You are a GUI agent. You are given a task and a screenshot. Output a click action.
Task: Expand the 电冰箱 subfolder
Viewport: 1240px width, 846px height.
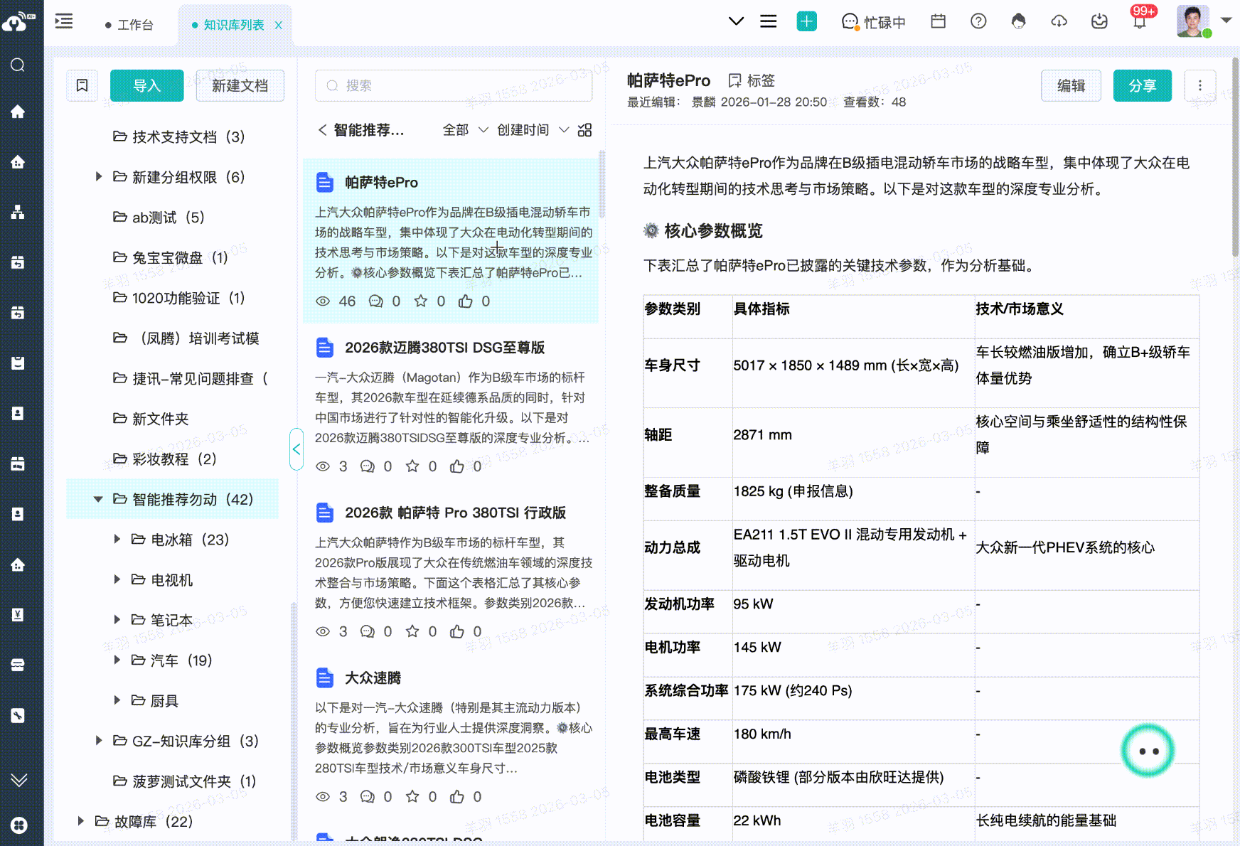coord(117,539)
